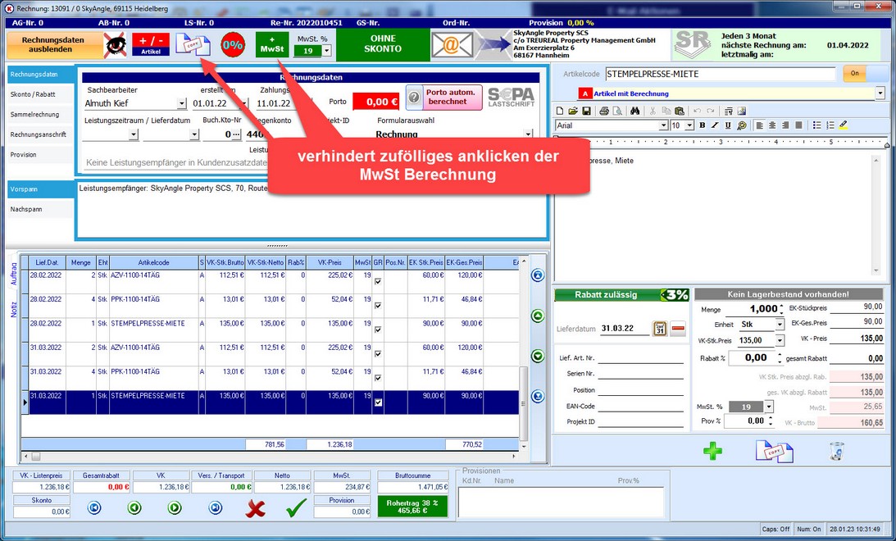Toggle the On switch next to Artikelcode
The height and width of the screenshot is (541, 896).
pos(854,74)
